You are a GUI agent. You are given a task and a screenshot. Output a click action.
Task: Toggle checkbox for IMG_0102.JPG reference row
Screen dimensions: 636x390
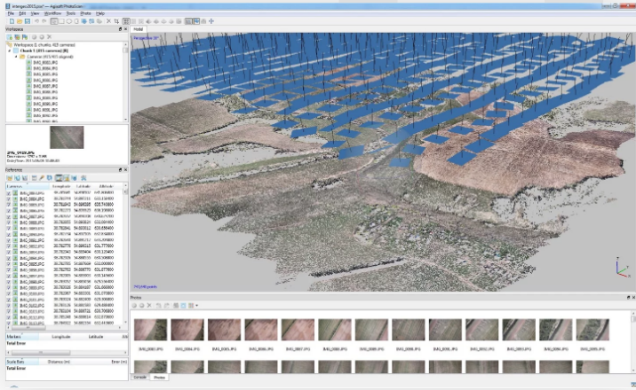(9, 306)
